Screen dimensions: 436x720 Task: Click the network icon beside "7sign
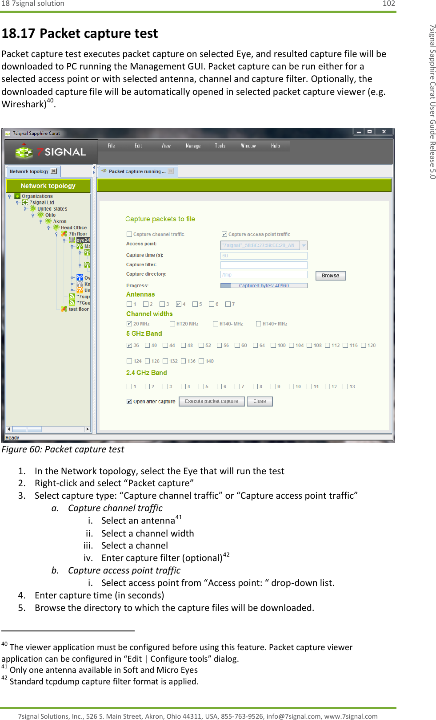(72, 296)
